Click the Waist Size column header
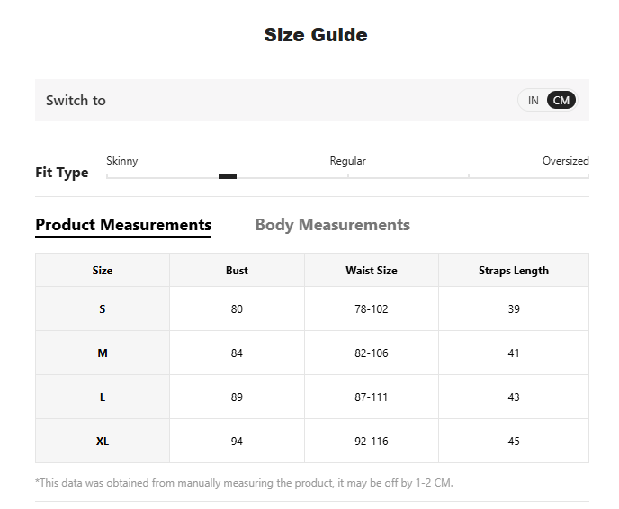Screen dimensions: 619x509 (371, 271)
